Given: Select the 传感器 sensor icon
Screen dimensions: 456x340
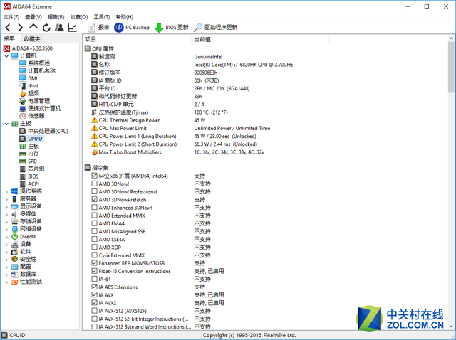Looking at the screenshot, I should click(23, 116).
